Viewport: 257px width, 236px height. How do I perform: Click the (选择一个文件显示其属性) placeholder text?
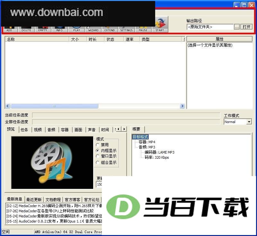(210, 45)
